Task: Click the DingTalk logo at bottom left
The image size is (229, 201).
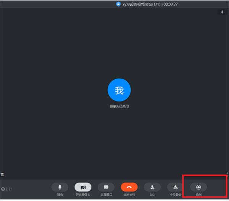Action: [6, 189]
